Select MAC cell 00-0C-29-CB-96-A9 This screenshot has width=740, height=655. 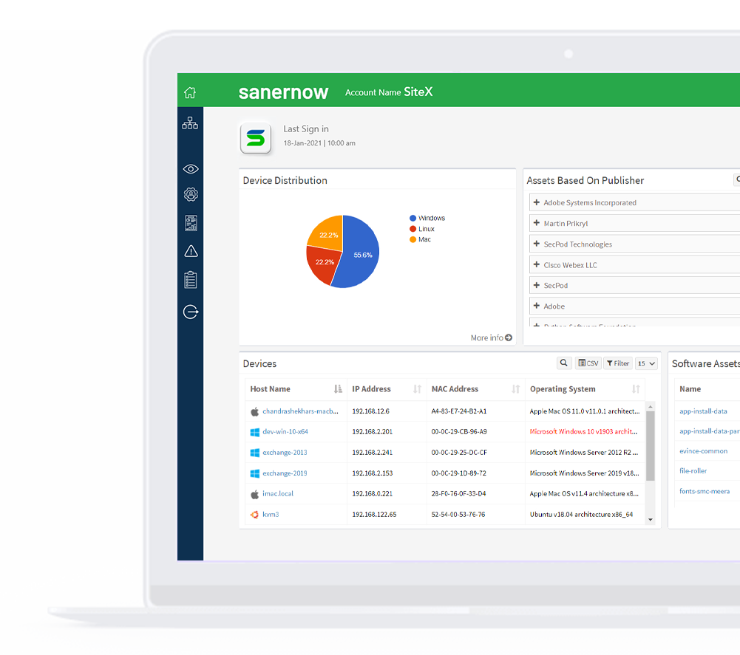pos(459,431)
